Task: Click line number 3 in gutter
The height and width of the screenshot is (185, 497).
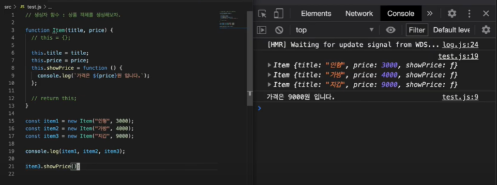Action: tap(13, 30)
